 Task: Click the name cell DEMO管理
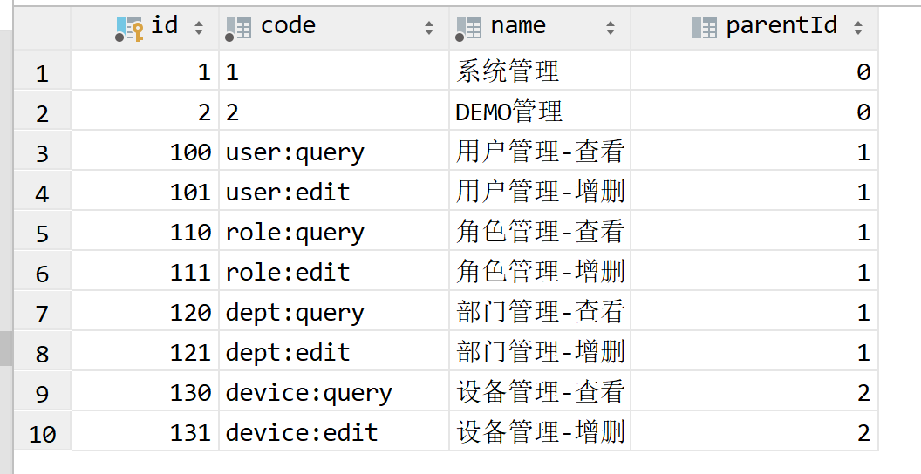click(540, 112)
